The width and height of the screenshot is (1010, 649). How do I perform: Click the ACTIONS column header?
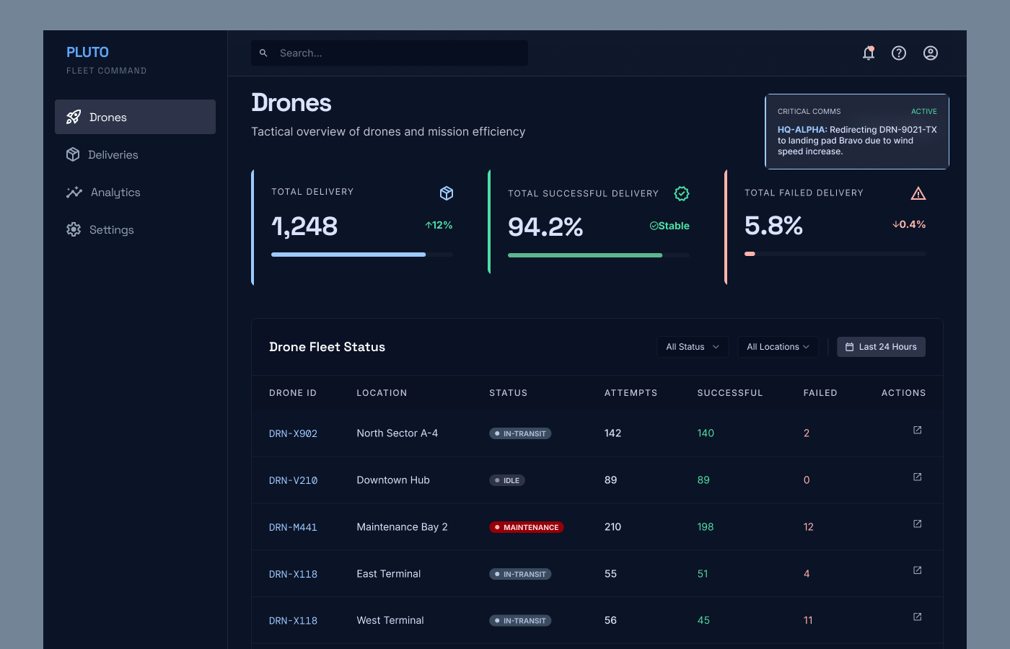[x=903, y=393]
